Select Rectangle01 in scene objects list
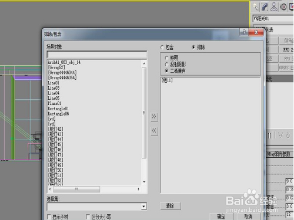The width and height of the screenshot is (294, 220). click(x=58, y=109)
